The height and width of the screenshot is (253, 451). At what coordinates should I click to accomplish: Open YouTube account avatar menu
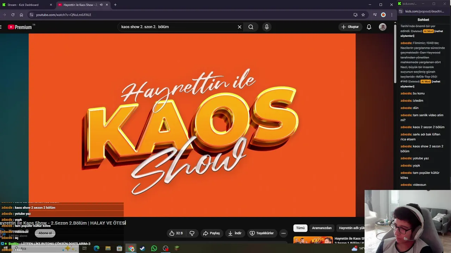pos(383,27)
